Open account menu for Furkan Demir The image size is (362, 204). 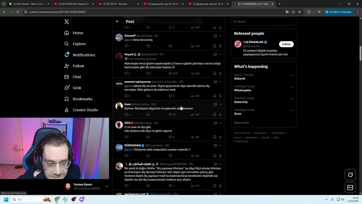tap(106, 186)
